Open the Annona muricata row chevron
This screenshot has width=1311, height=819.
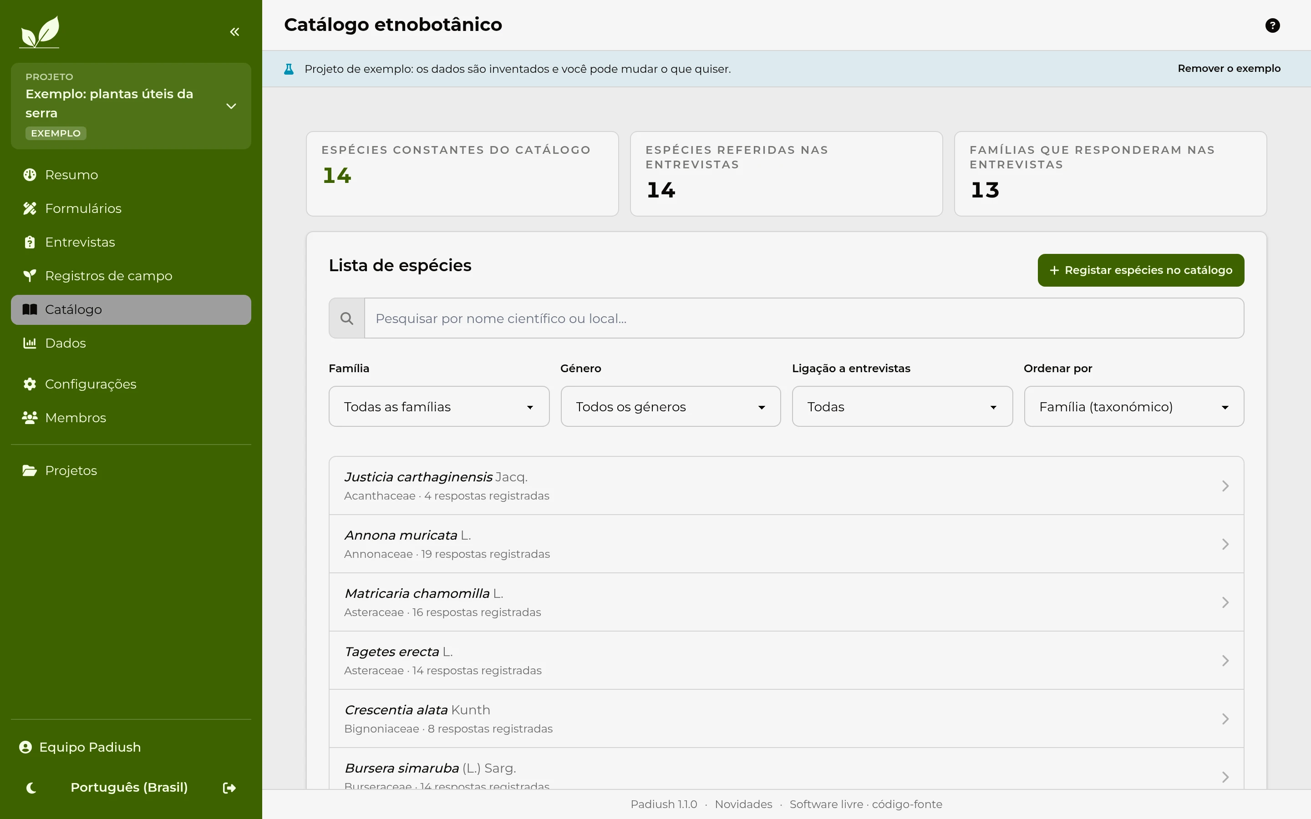tap(1225, 544)
